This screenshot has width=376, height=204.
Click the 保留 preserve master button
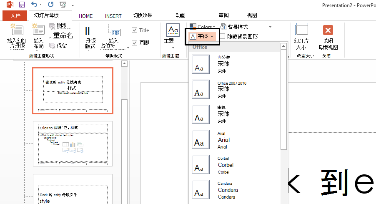tap(58, 45)
